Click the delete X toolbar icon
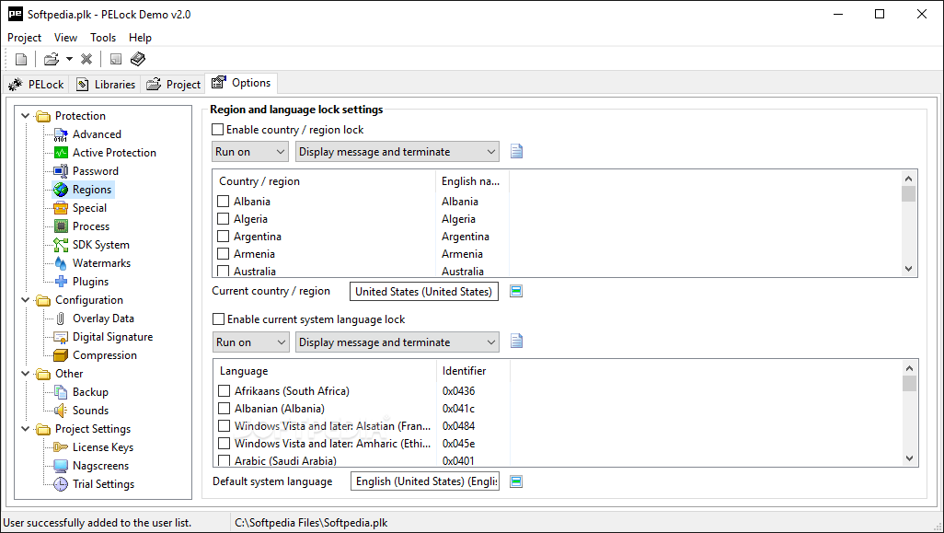Screen dimensions: 944x533 pyautogui.click(x=86, y=59)
